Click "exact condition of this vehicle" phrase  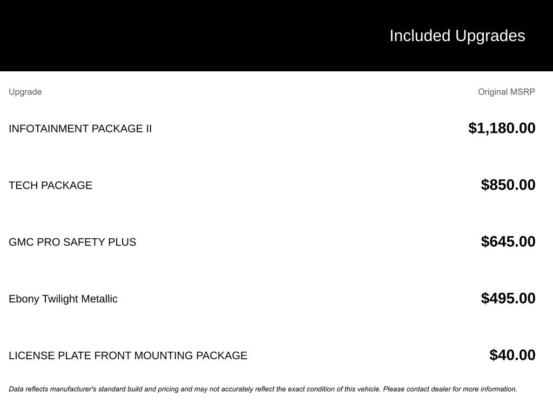click(333, 389)
